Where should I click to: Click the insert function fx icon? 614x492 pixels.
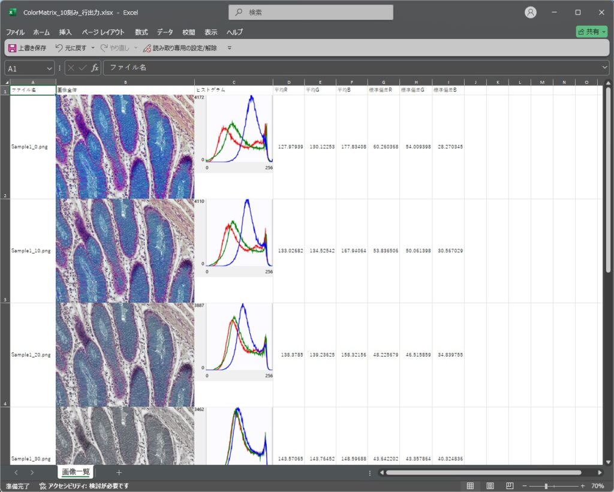coord(95,68)
